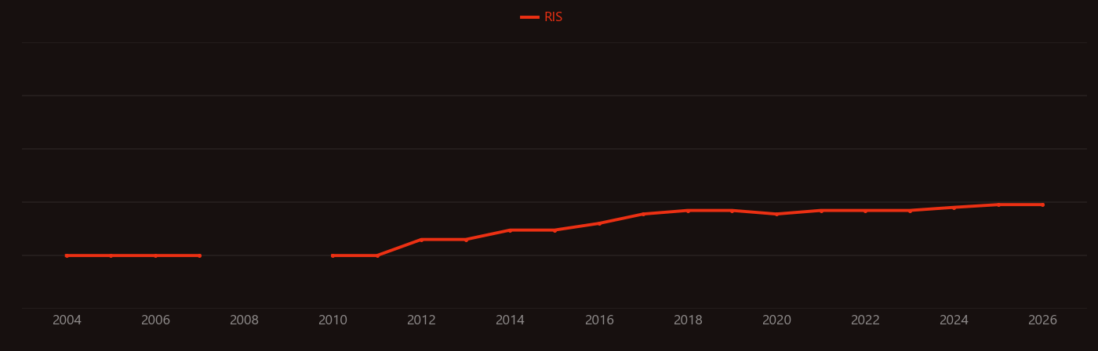Click the 2010 axis label
The image size is (1098, 351).
pyautogui.click(x=333, y=320)
